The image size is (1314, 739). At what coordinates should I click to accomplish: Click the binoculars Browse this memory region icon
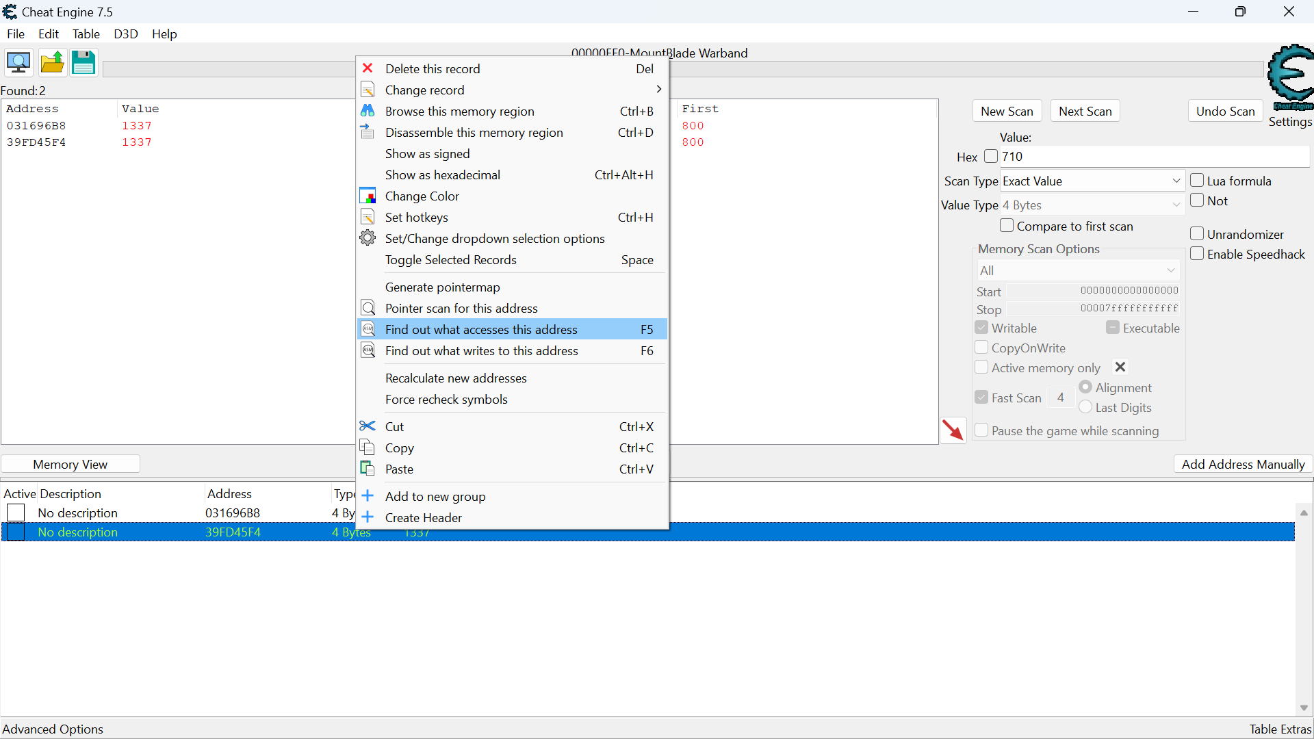coord(368,111)
